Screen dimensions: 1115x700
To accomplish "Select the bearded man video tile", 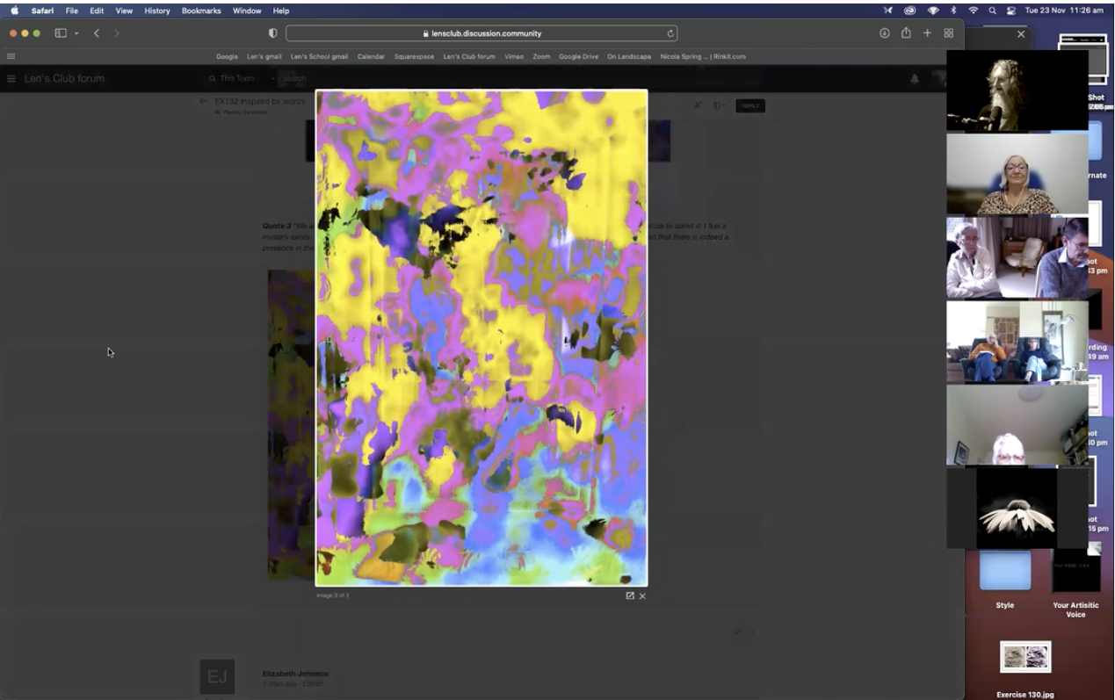I will [x=1017, y=90].
